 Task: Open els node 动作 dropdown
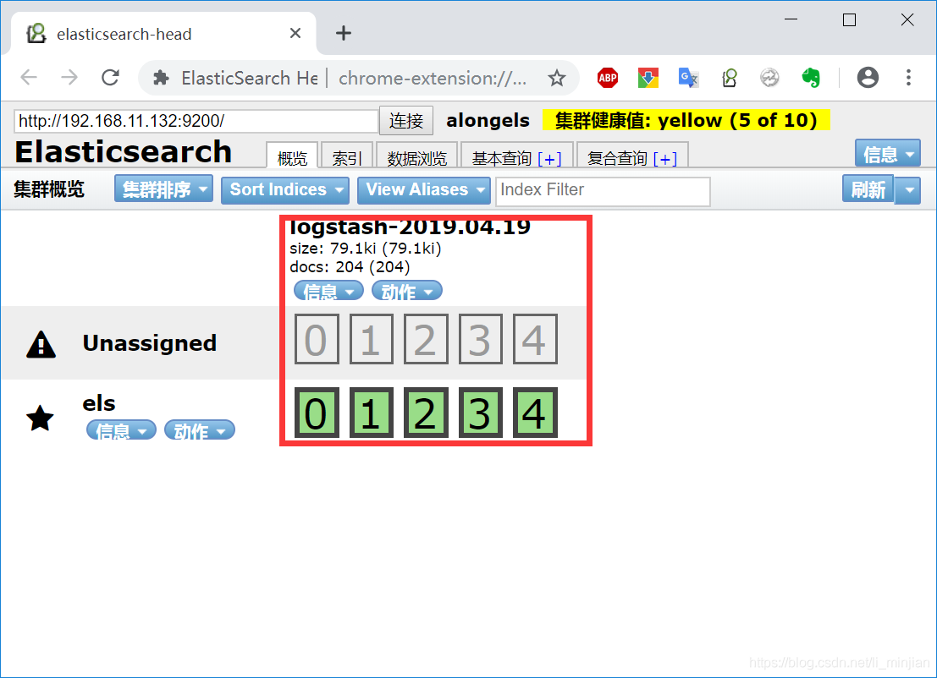pos(200,429)
